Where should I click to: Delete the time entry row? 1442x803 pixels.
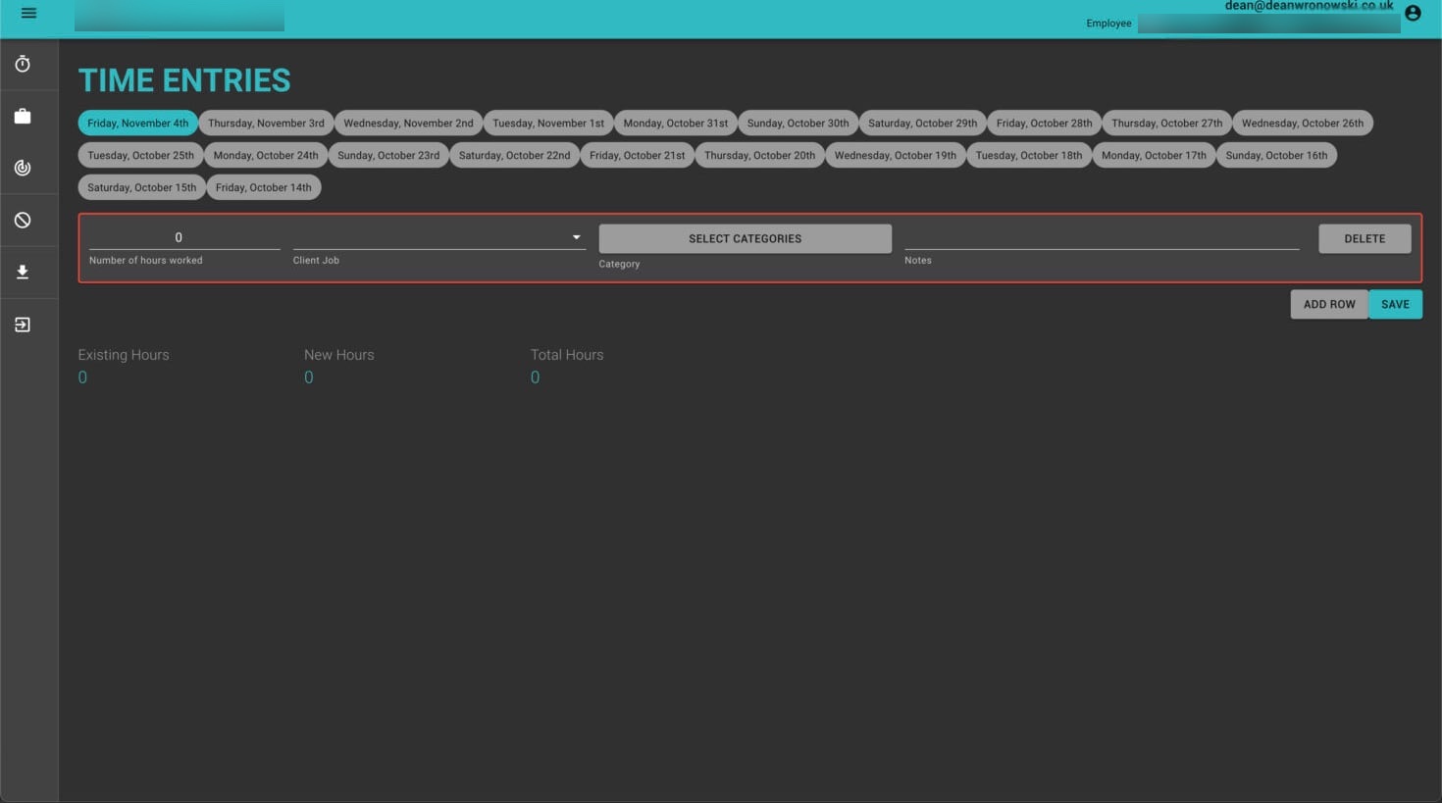coord(1365,239)
